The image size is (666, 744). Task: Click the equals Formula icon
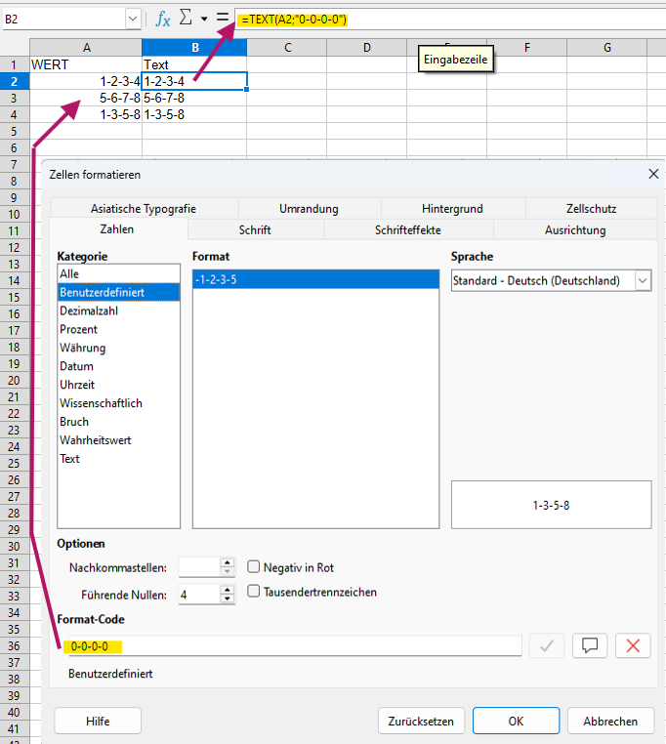(223, 19)
